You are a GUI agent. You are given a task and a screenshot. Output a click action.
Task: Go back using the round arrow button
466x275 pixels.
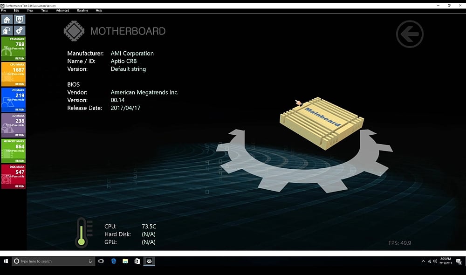click(410, 34)
